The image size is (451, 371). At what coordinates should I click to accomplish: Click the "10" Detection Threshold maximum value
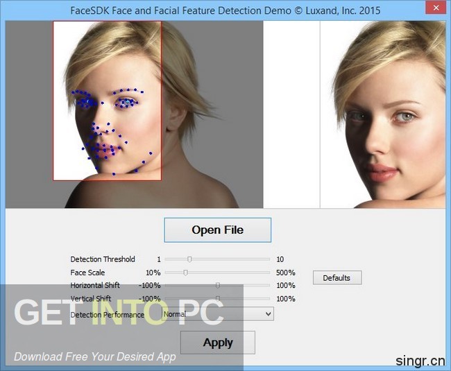(x=280, y=259)
